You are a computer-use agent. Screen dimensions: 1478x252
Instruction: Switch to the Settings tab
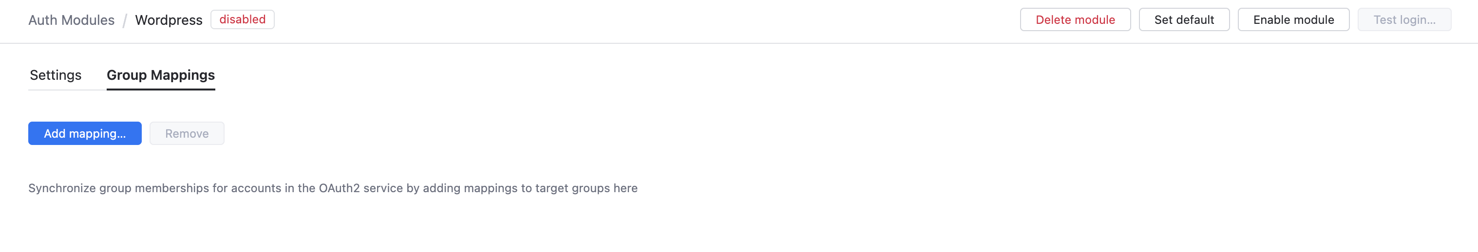(56, 75)
